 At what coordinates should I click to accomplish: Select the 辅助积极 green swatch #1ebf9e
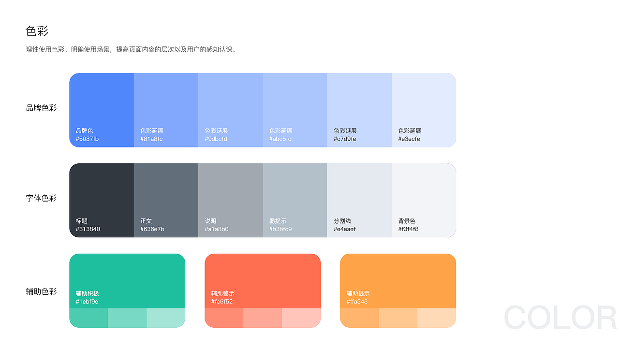point(127,281)
